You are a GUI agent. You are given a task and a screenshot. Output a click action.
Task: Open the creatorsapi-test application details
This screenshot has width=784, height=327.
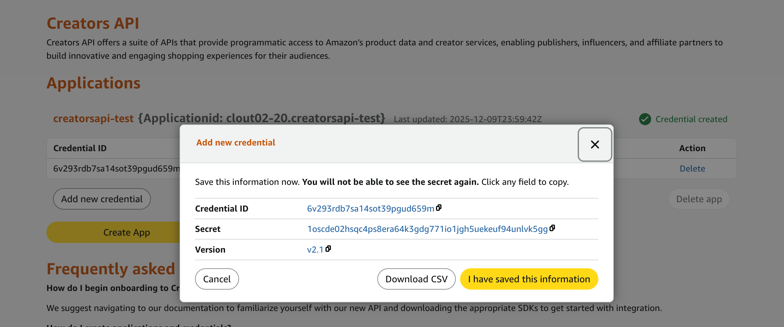coord(93,118)
